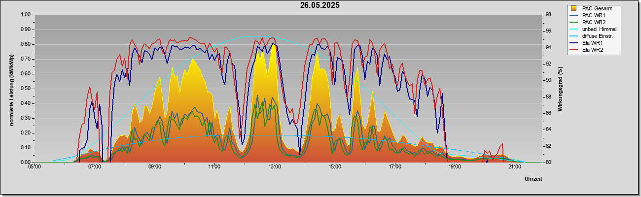The image size is (641, 197).
Task: Click the 09:00 time axis label
Action: click(155, 167)
